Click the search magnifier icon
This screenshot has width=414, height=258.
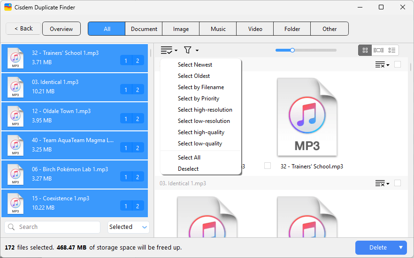click(11, 227)
